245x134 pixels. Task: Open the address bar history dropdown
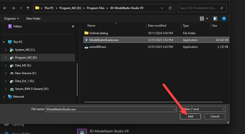[162, 8]
